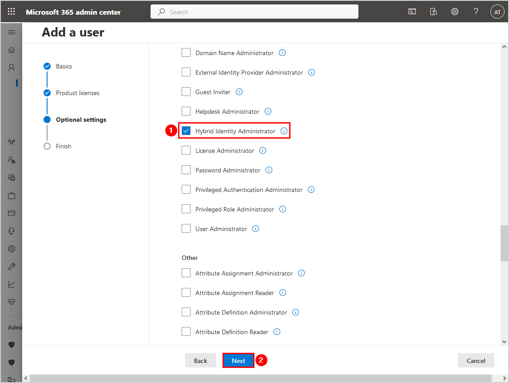Show info for Password Administrator role
Viewport: 509px width, 383px height.
(x=269, y=170)
